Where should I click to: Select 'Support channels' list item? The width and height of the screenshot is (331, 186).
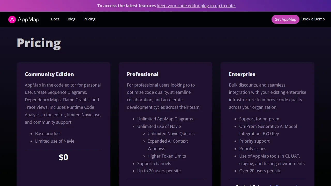154,164
